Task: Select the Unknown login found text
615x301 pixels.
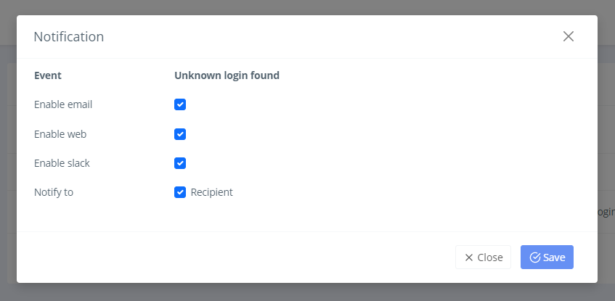Action: pyautogui.click(x=227, y=75)
